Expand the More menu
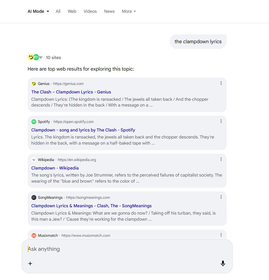Image resolution: width=269 pixels, height=280 pixels. (129, 11)
